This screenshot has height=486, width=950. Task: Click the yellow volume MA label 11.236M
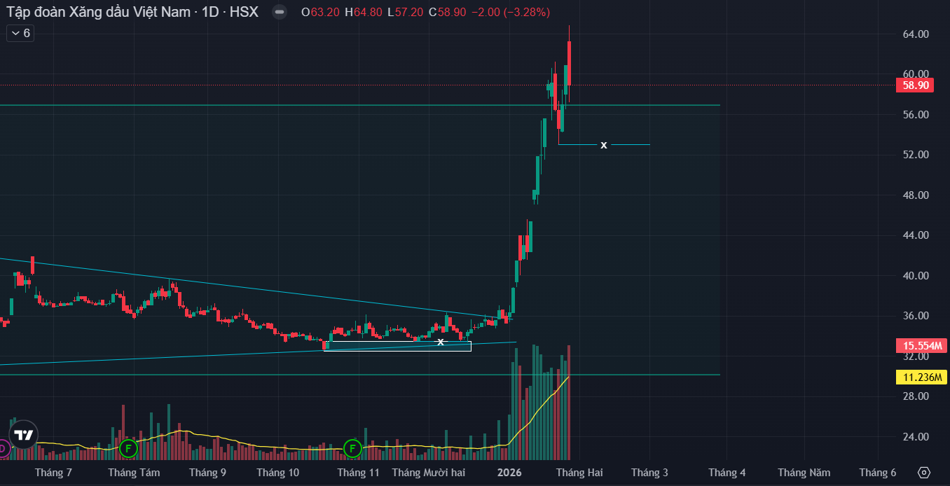[x=921, y=377]
